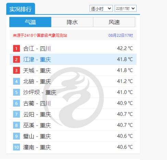
Task: Click the 实况排行 header tab
Action: tap(21, 9)
